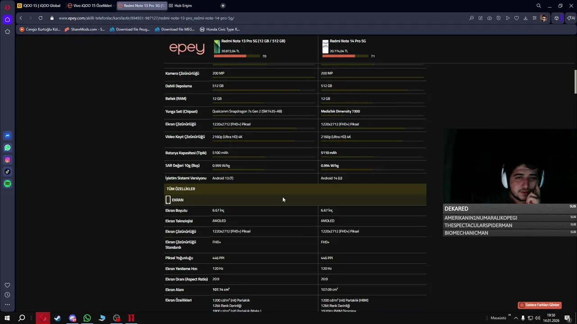
Task: Open ad blocker shield icon
Action: [499, 18]
